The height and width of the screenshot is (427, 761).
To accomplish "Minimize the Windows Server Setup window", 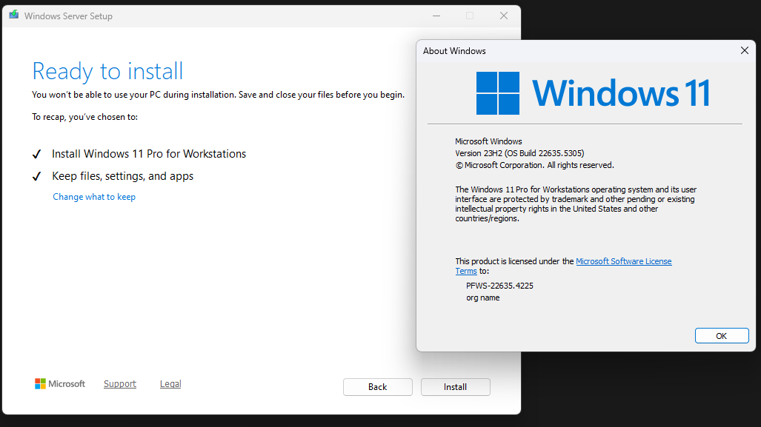I will (436, 16).
